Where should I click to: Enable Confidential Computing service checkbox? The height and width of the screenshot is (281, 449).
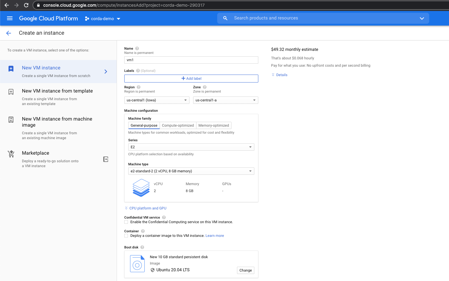(126, 222)
